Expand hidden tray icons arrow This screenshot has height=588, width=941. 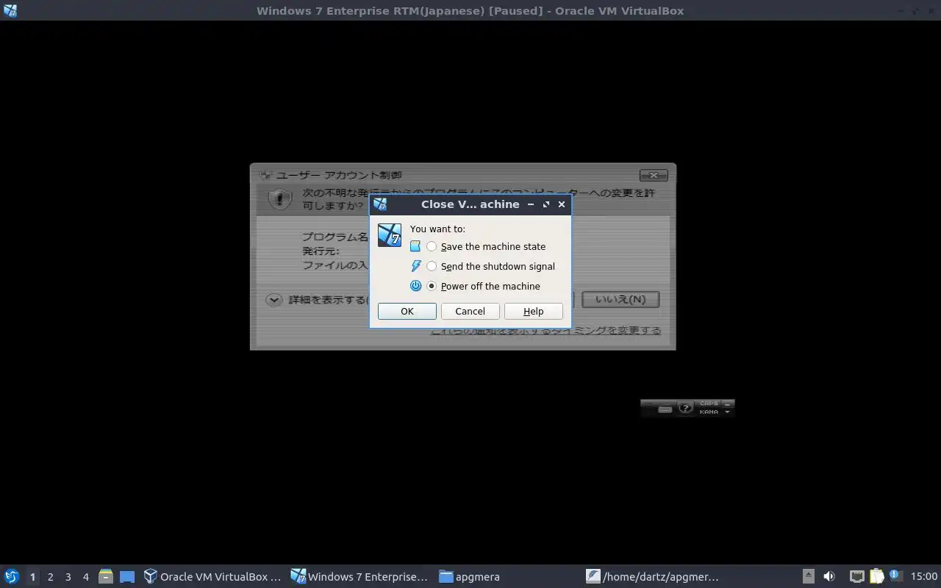pyautogui.click(x=808, y=576)
